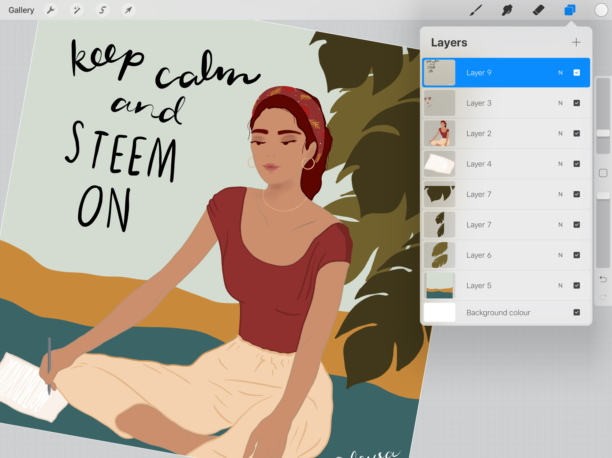Select the Smudge tool

tap(507, 10)
